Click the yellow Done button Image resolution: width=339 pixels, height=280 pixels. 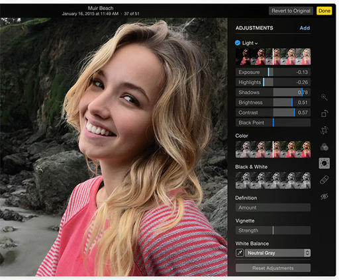324,11
